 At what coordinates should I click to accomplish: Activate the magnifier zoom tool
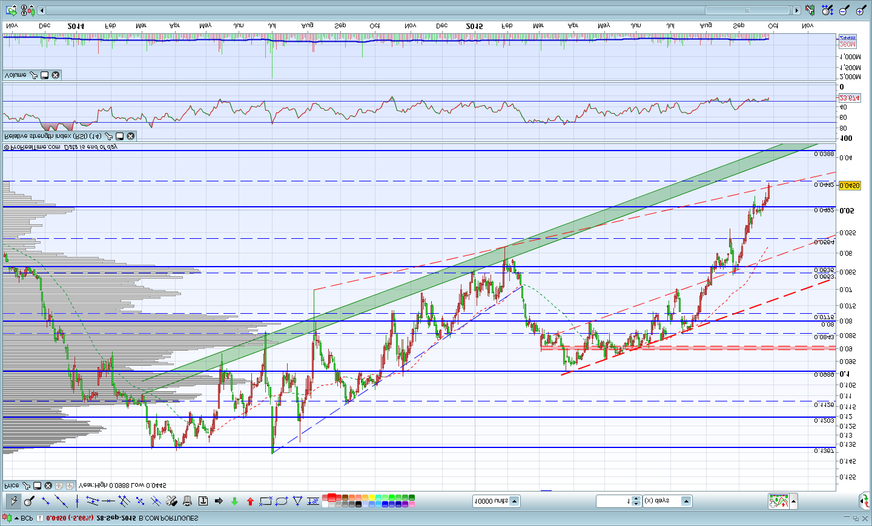(29, 501)
